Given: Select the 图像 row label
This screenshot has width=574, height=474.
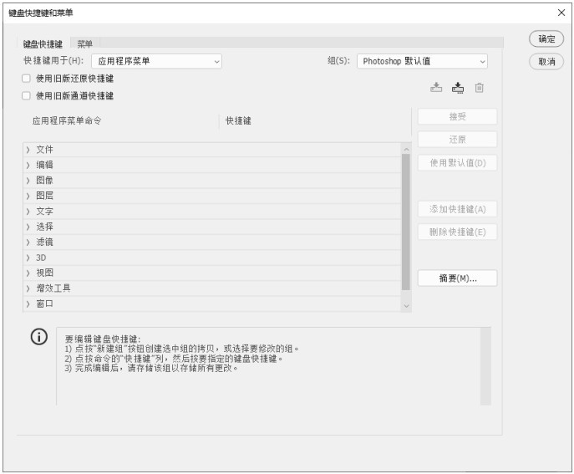Looking at the screenshot, I should pyautogui.click(x=44, y=181).
